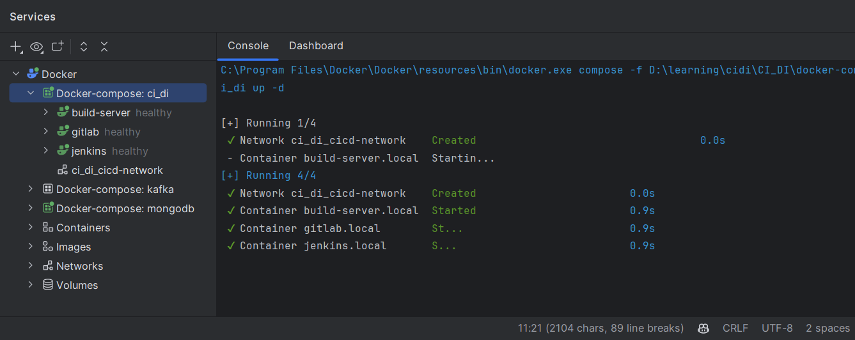
Task: Select the Images tree item
Action: (74, 247)
